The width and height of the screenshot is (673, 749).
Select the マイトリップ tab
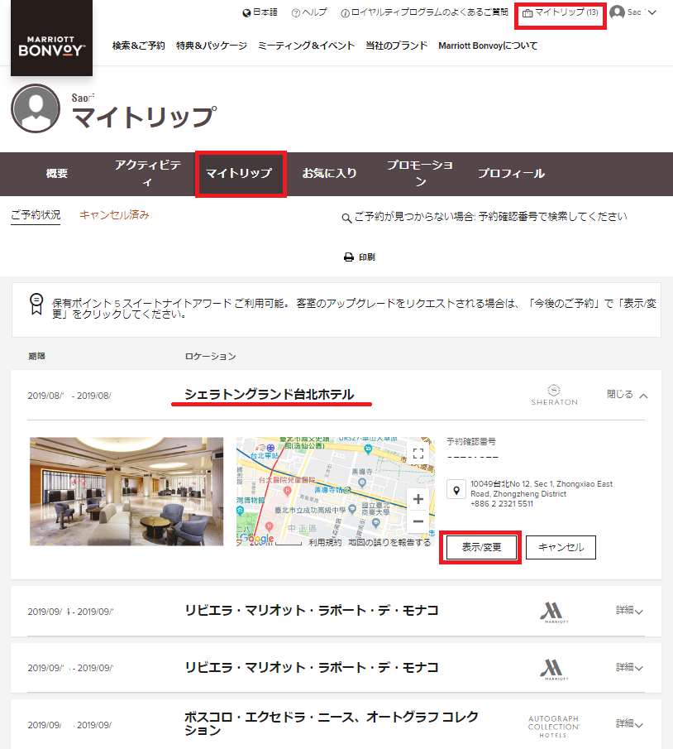coord(239,174)
